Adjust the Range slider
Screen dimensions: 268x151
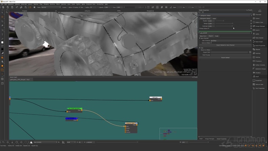pyautogui.click(x=232, y=23)
